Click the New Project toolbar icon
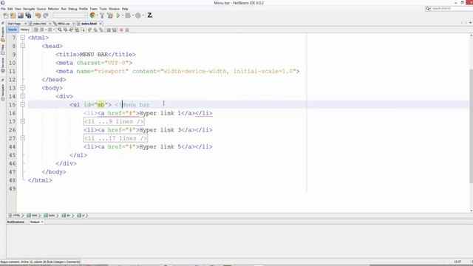The height and width of the screenshot is (266, 473). (x=13, y=16)
